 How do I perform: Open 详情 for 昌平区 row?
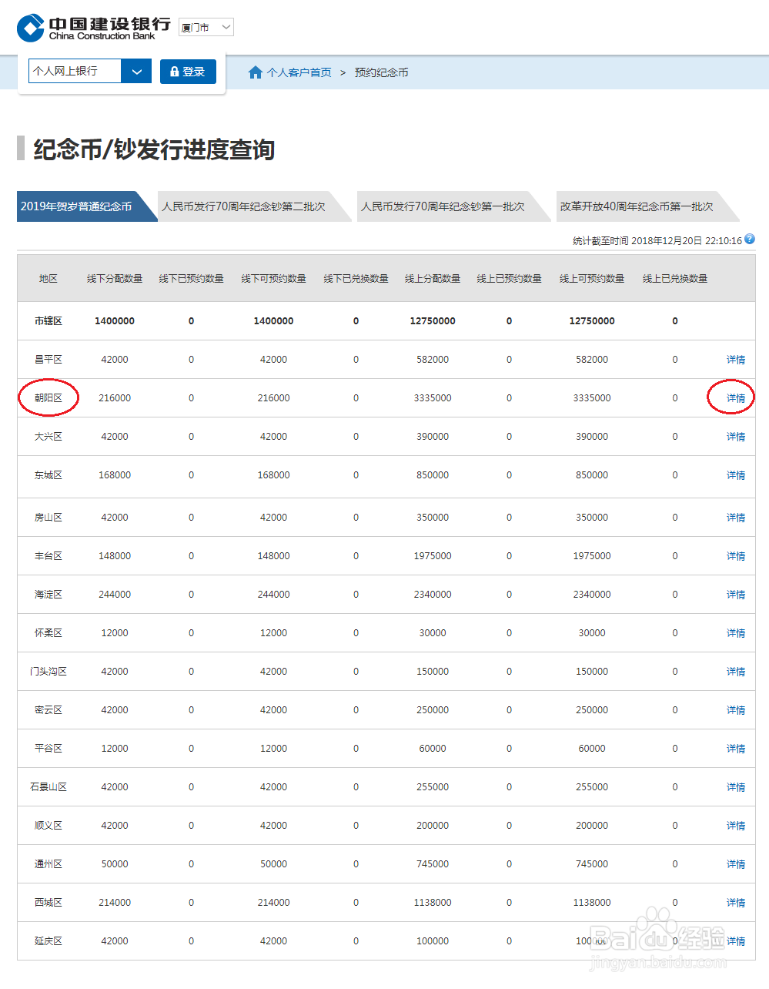734,359
